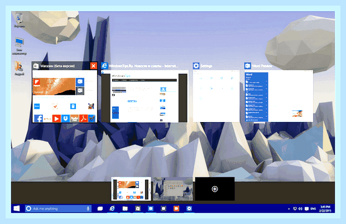Image resolution: width=346 pixels, height=224 pixels.
Task: Click the 'Settings' window title text
Action: tap(206, 66)
